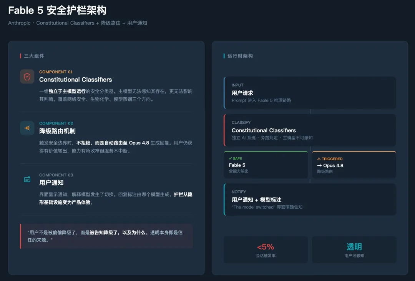The height and width of the screenshot is (281, 415).
Task: Click the description mentioning 自动路由至 Opus 4.8
Action: pyautogui.click(x=116, y=147)
